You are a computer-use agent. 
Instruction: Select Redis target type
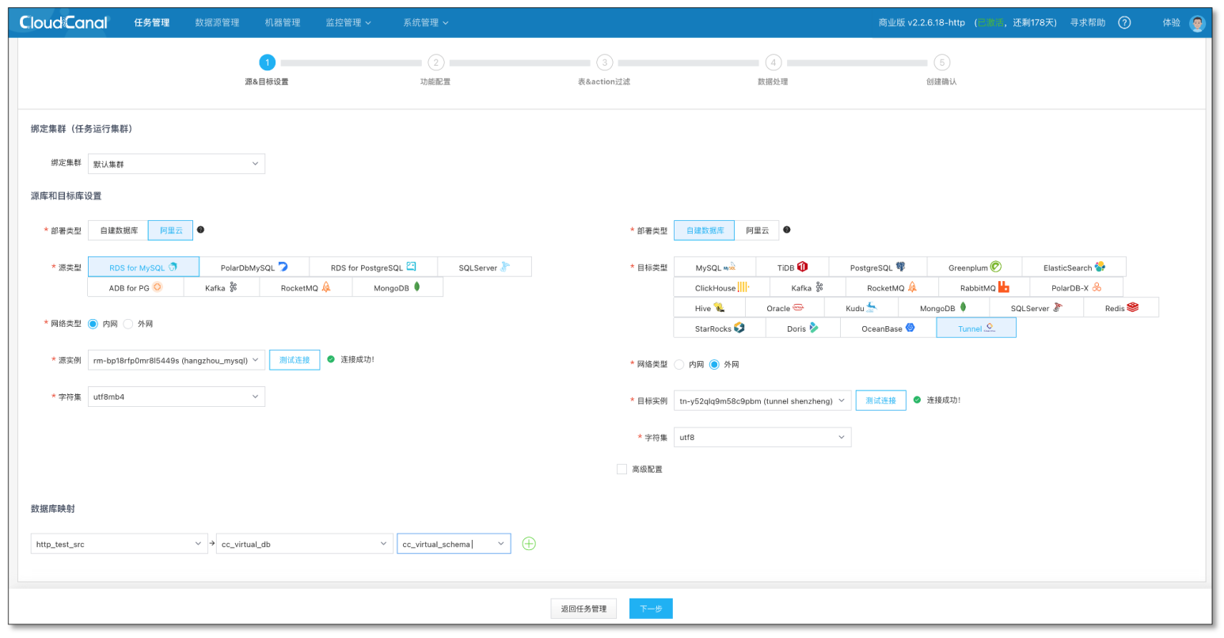tap(1121, 308)
